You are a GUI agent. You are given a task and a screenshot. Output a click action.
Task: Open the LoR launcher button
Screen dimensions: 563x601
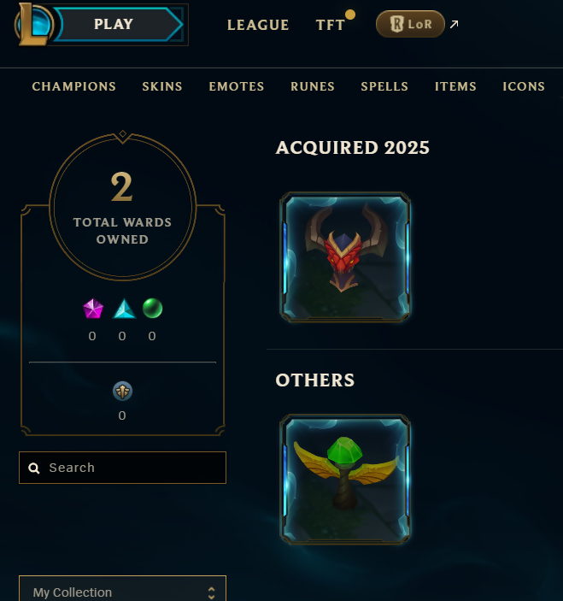click(410, 24)
